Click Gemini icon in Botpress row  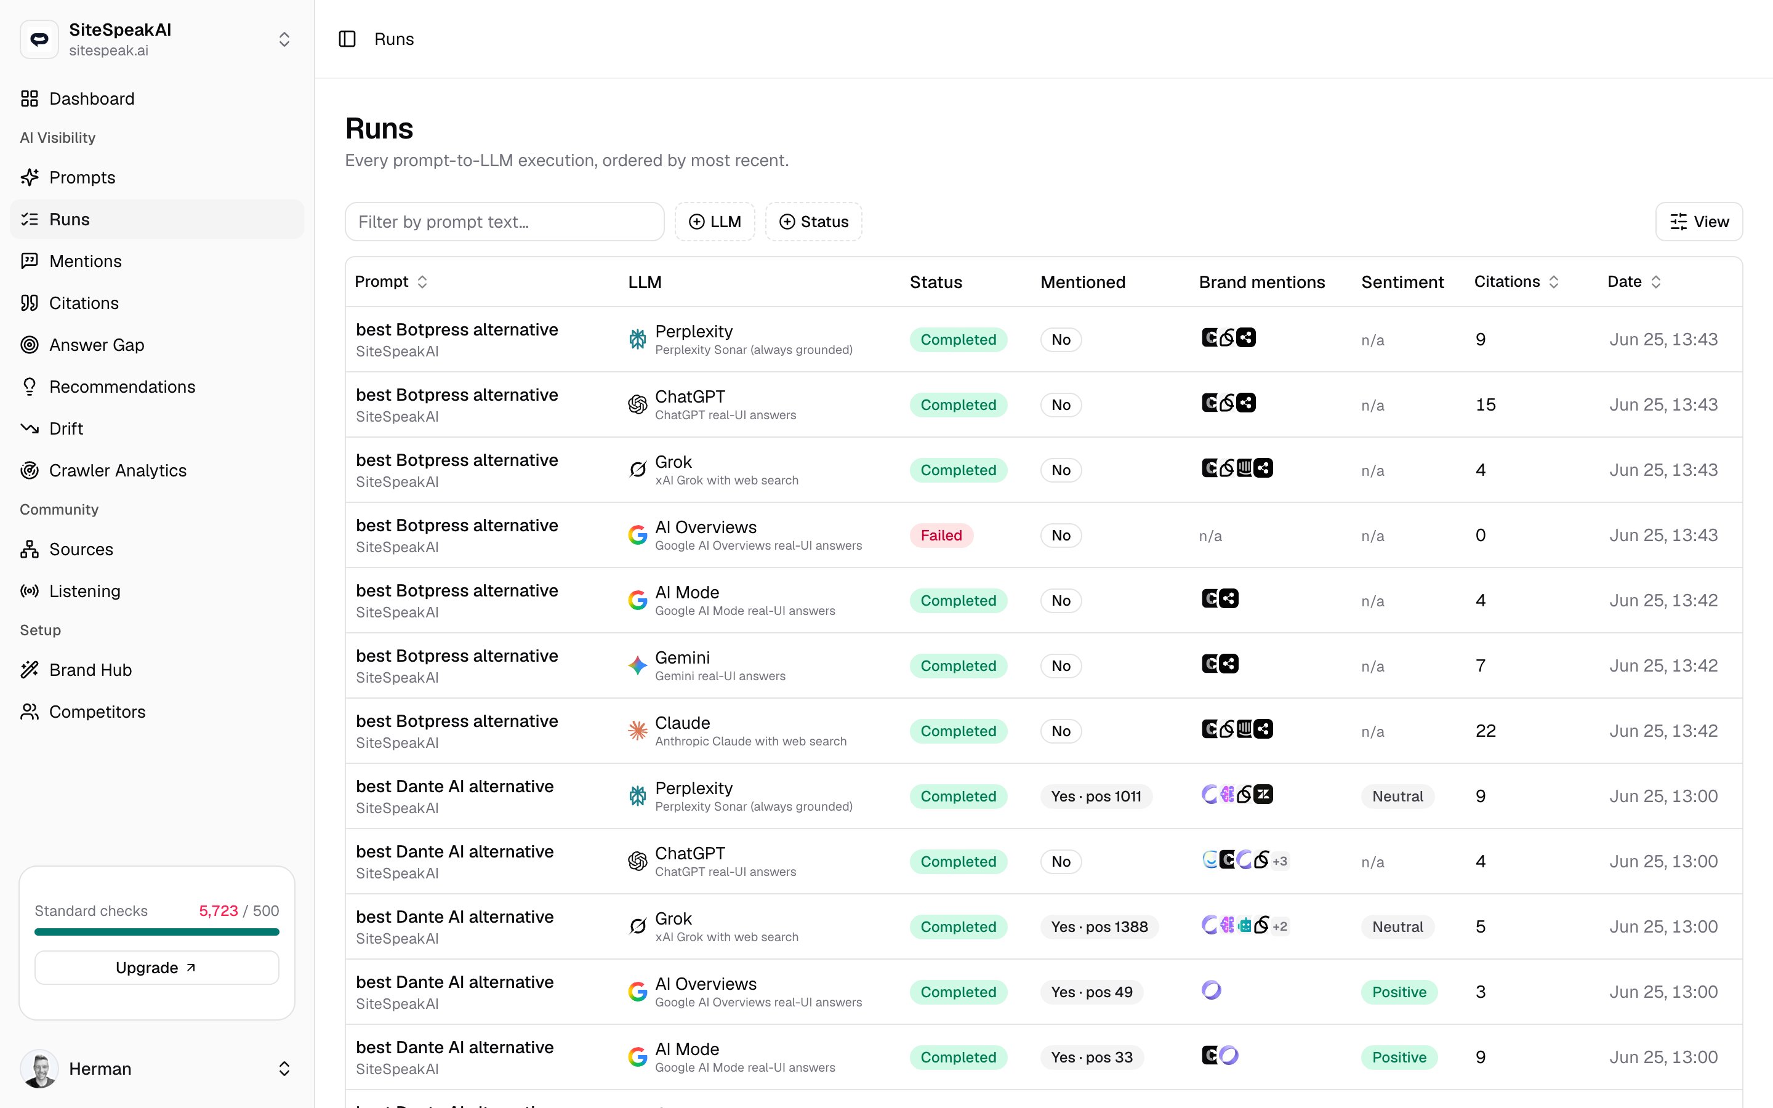(x=637, y=665)
